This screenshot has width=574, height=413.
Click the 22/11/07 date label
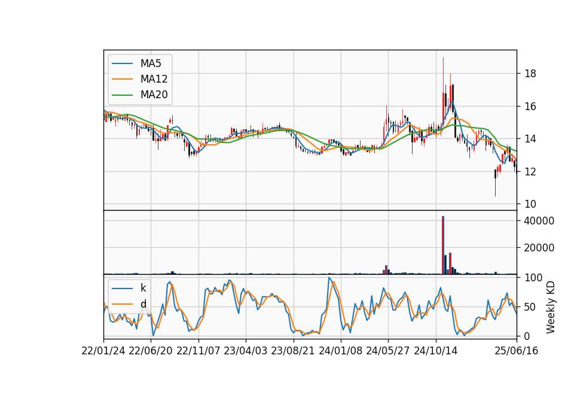199,351
